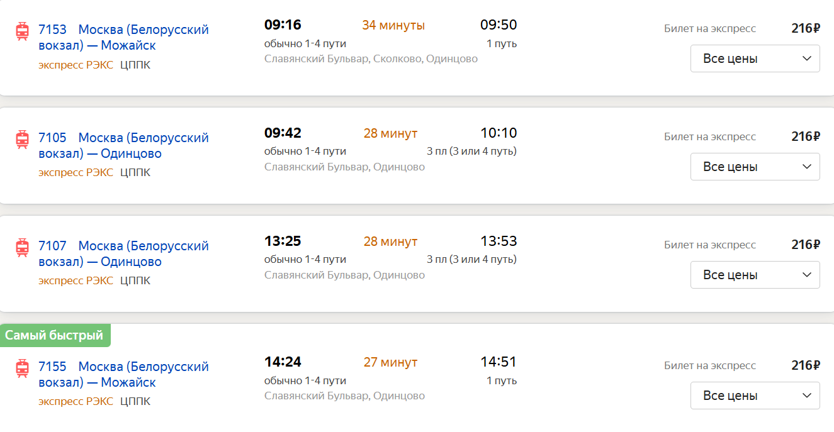Open train 7105 Москва — Одинцово link
Image resolution: width=834 pixels, height=432 pixels.
(123, 145)
